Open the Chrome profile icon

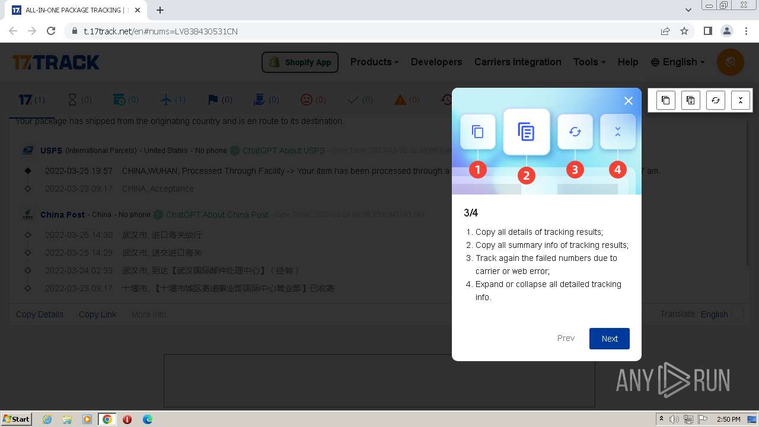[726, 31]
